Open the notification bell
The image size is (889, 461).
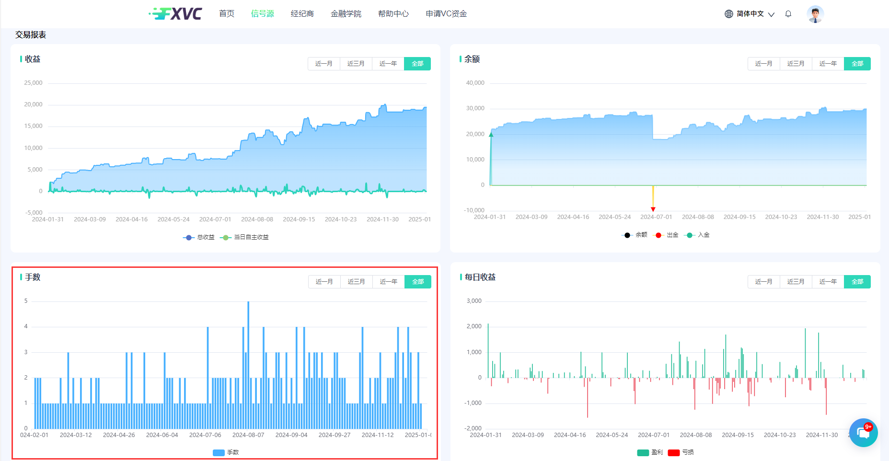point(788,14)
